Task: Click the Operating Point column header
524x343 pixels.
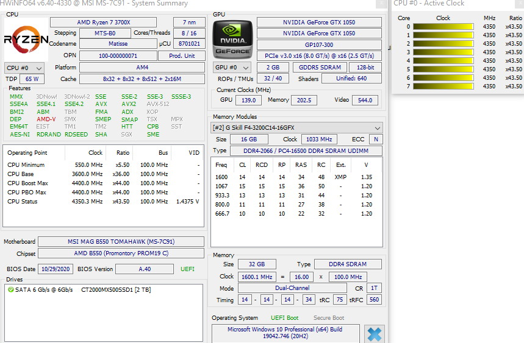Action: point(27,153)
